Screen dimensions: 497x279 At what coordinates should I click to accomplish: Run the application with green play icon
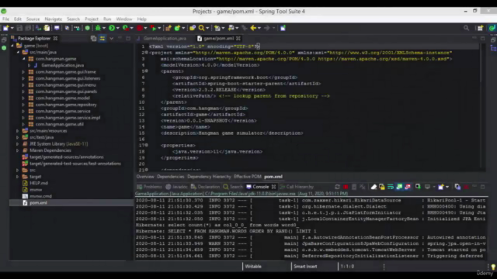112,28
